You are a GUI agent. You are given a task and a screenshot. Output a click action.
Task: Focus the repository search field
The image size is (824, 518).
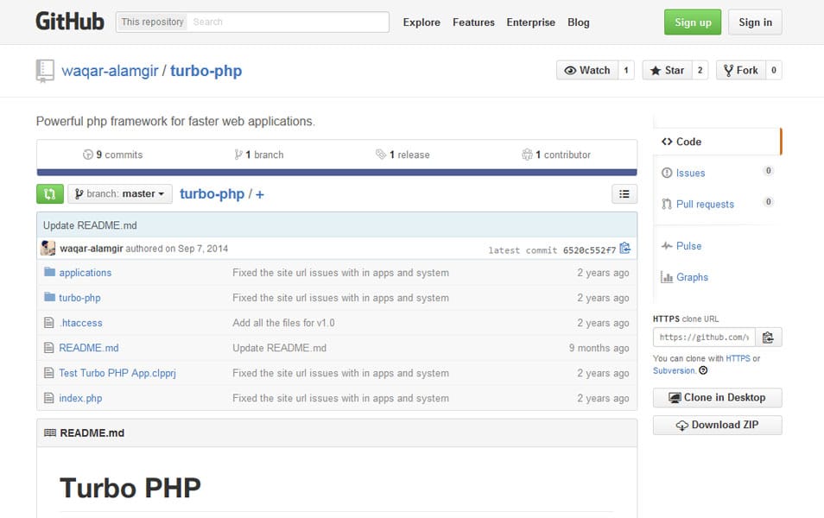point(288,22)
